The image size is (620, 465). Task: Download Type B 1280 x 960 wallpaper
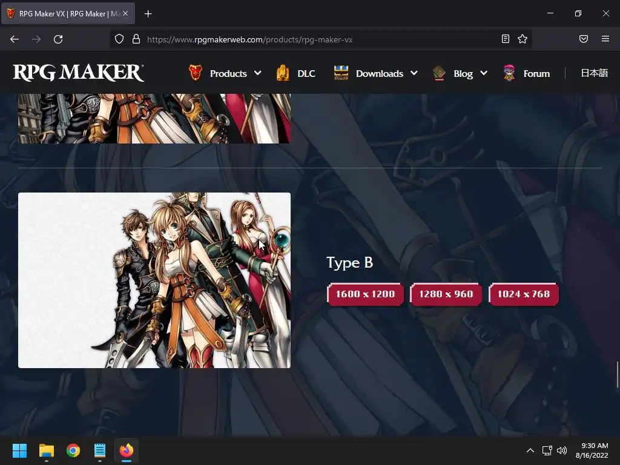446,294
